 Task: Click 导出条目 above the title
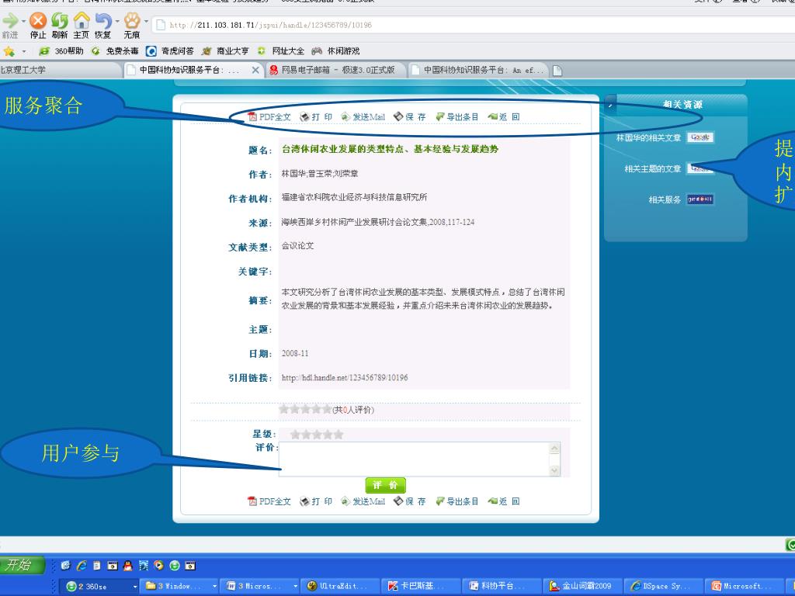point(457,117)
